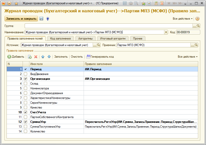Screen dimensions: 206x145
Task: Toggle checkbox for ВидДвижения row
Action: click(x=25, y=74)
